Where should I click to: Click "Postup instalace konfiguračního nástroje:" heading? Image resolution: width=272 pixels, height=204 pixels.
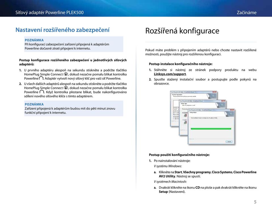click(180, 64)
